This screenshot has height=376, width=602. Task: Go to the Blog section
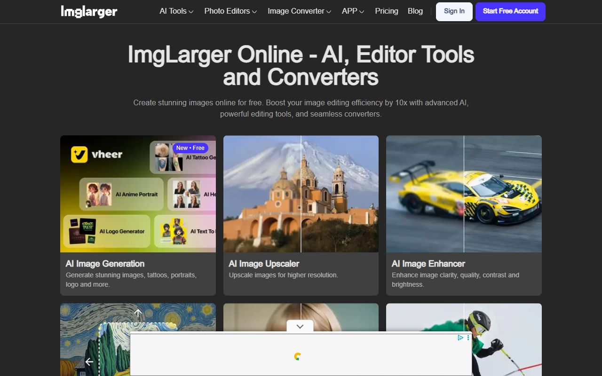pyautogui.click(x=415, y=11)
